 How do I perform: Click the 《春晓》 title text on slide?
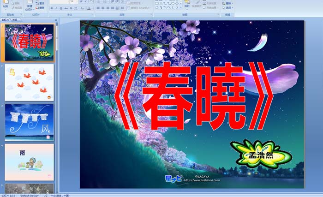pos(193,96)
